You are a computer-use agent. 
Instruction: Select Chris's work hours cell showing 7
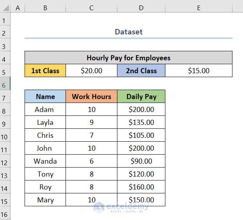point(91,135)
